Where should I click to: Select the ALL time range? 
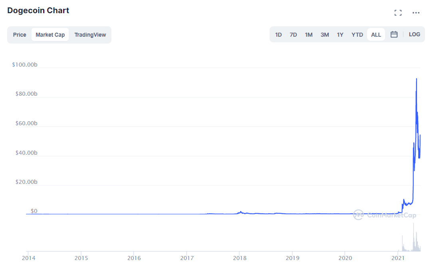376,35
